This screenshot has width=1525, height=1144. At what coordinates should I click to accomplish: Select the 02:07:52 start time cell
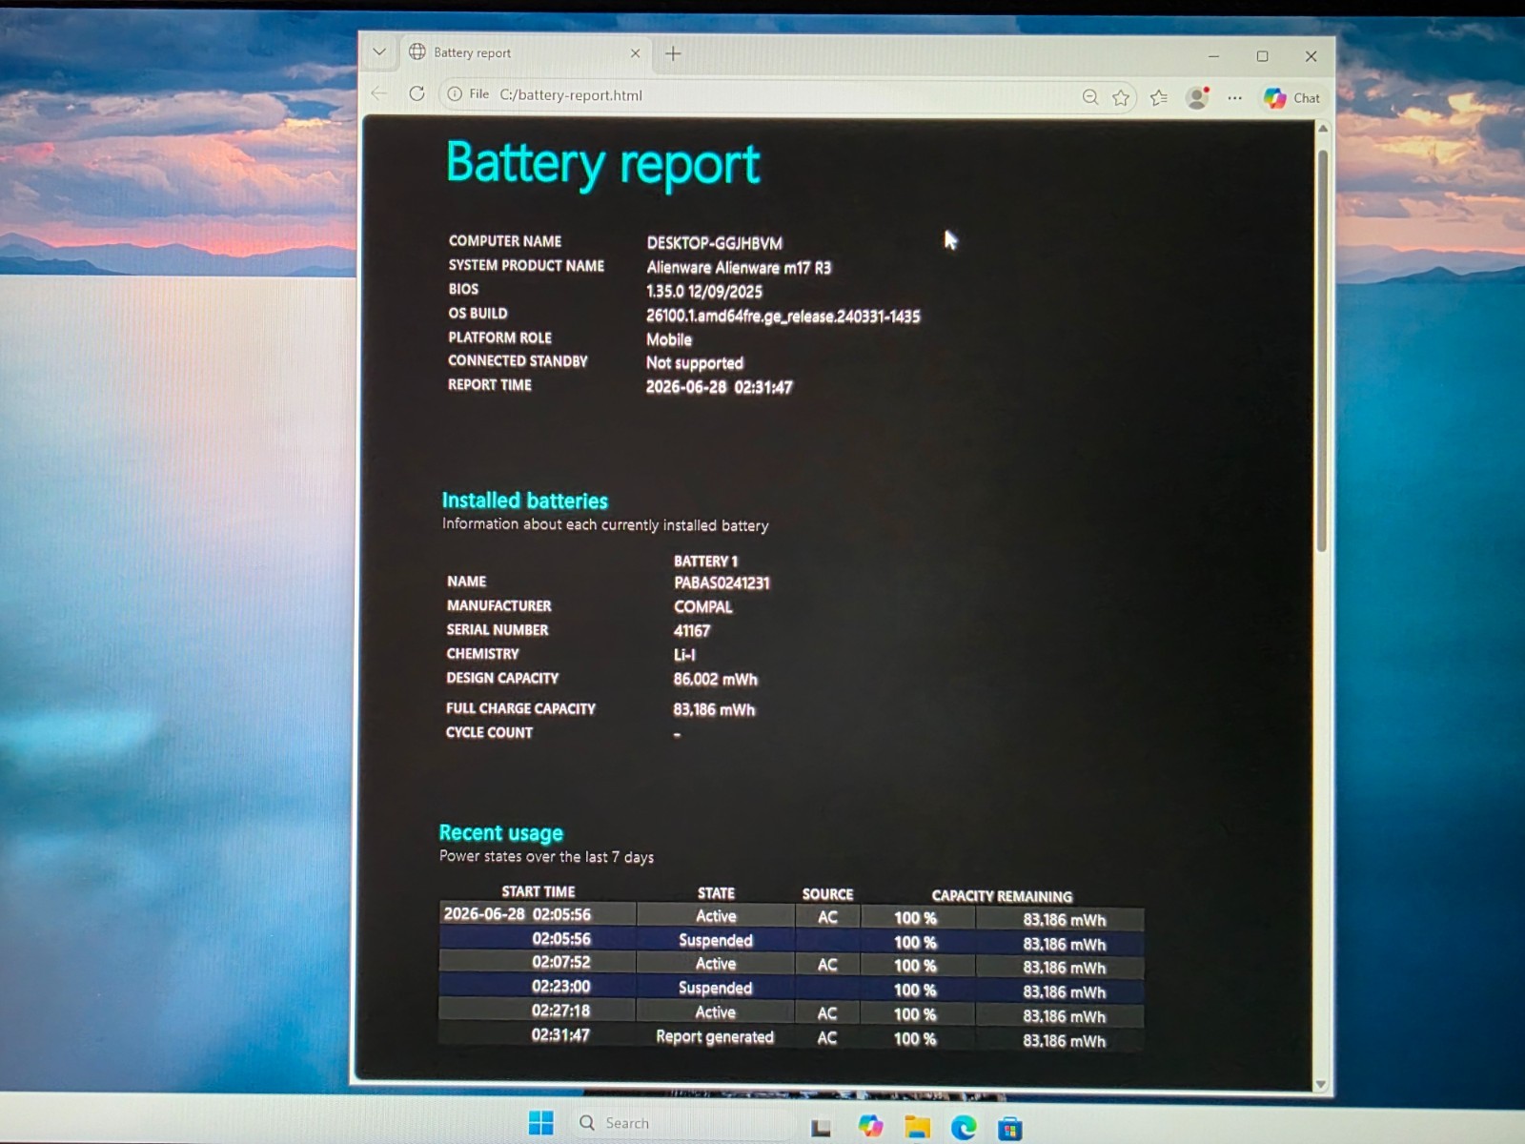coord(537,963)
